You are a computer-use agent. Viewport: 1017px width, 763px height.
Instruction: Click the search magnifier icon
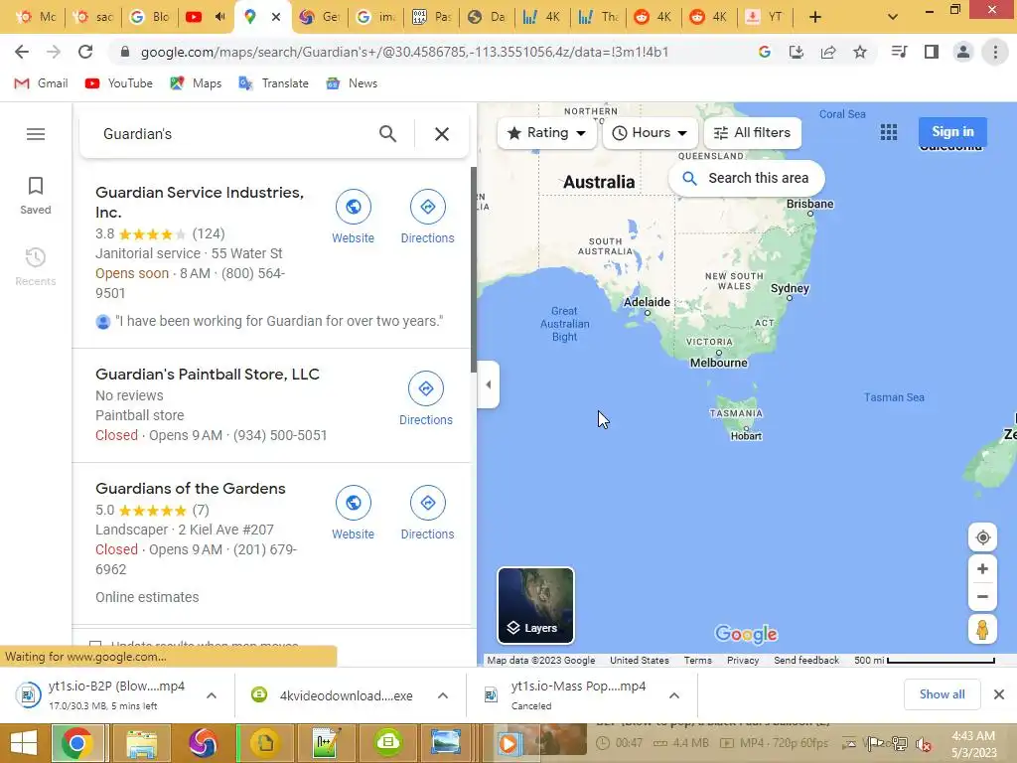387,134
